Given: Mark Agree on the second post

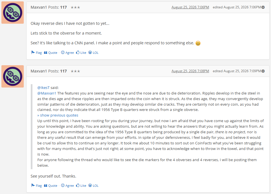Looking at the screenshot, I should coord(67,186).
